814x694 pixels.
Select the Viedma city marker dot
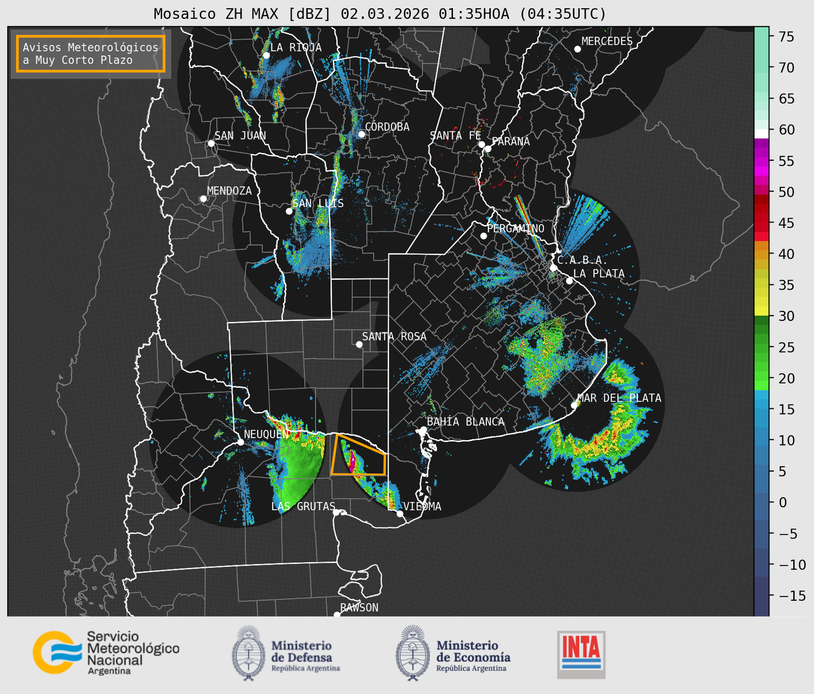coord(400,514)
